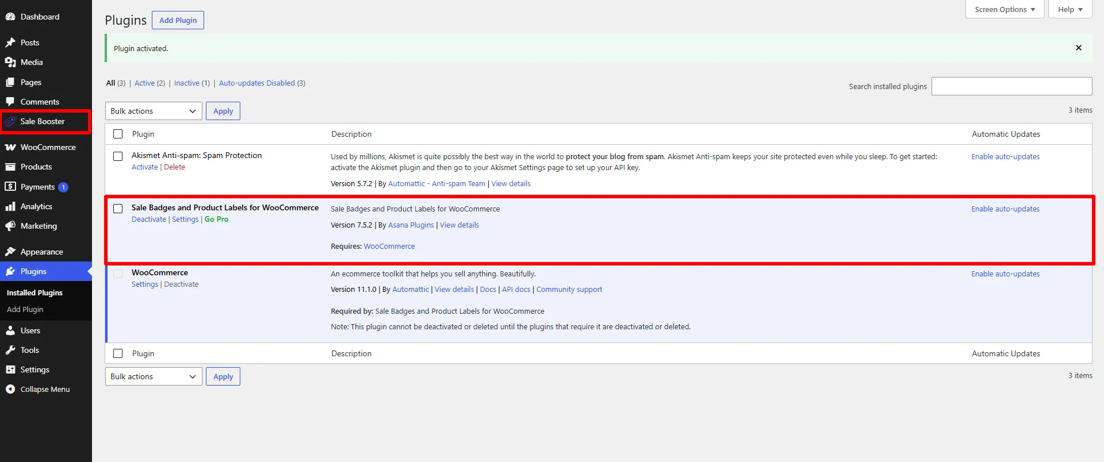Click the Analytics bar chart icon

(10, 206)
